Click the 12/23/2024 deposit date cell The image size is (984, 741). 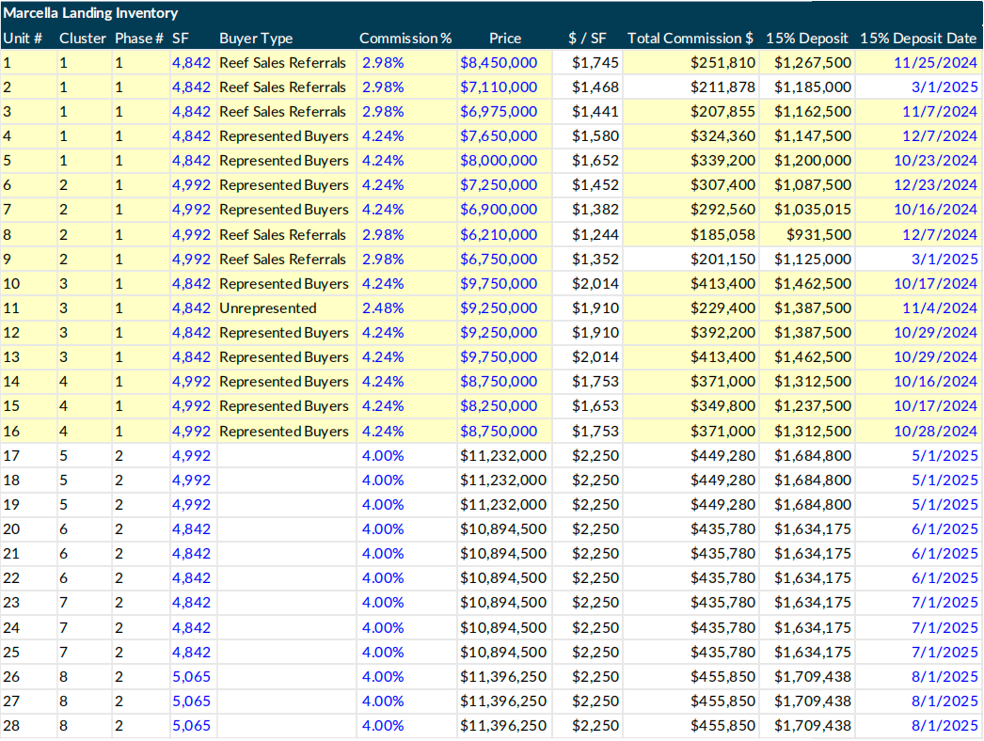tap(935, 185)
